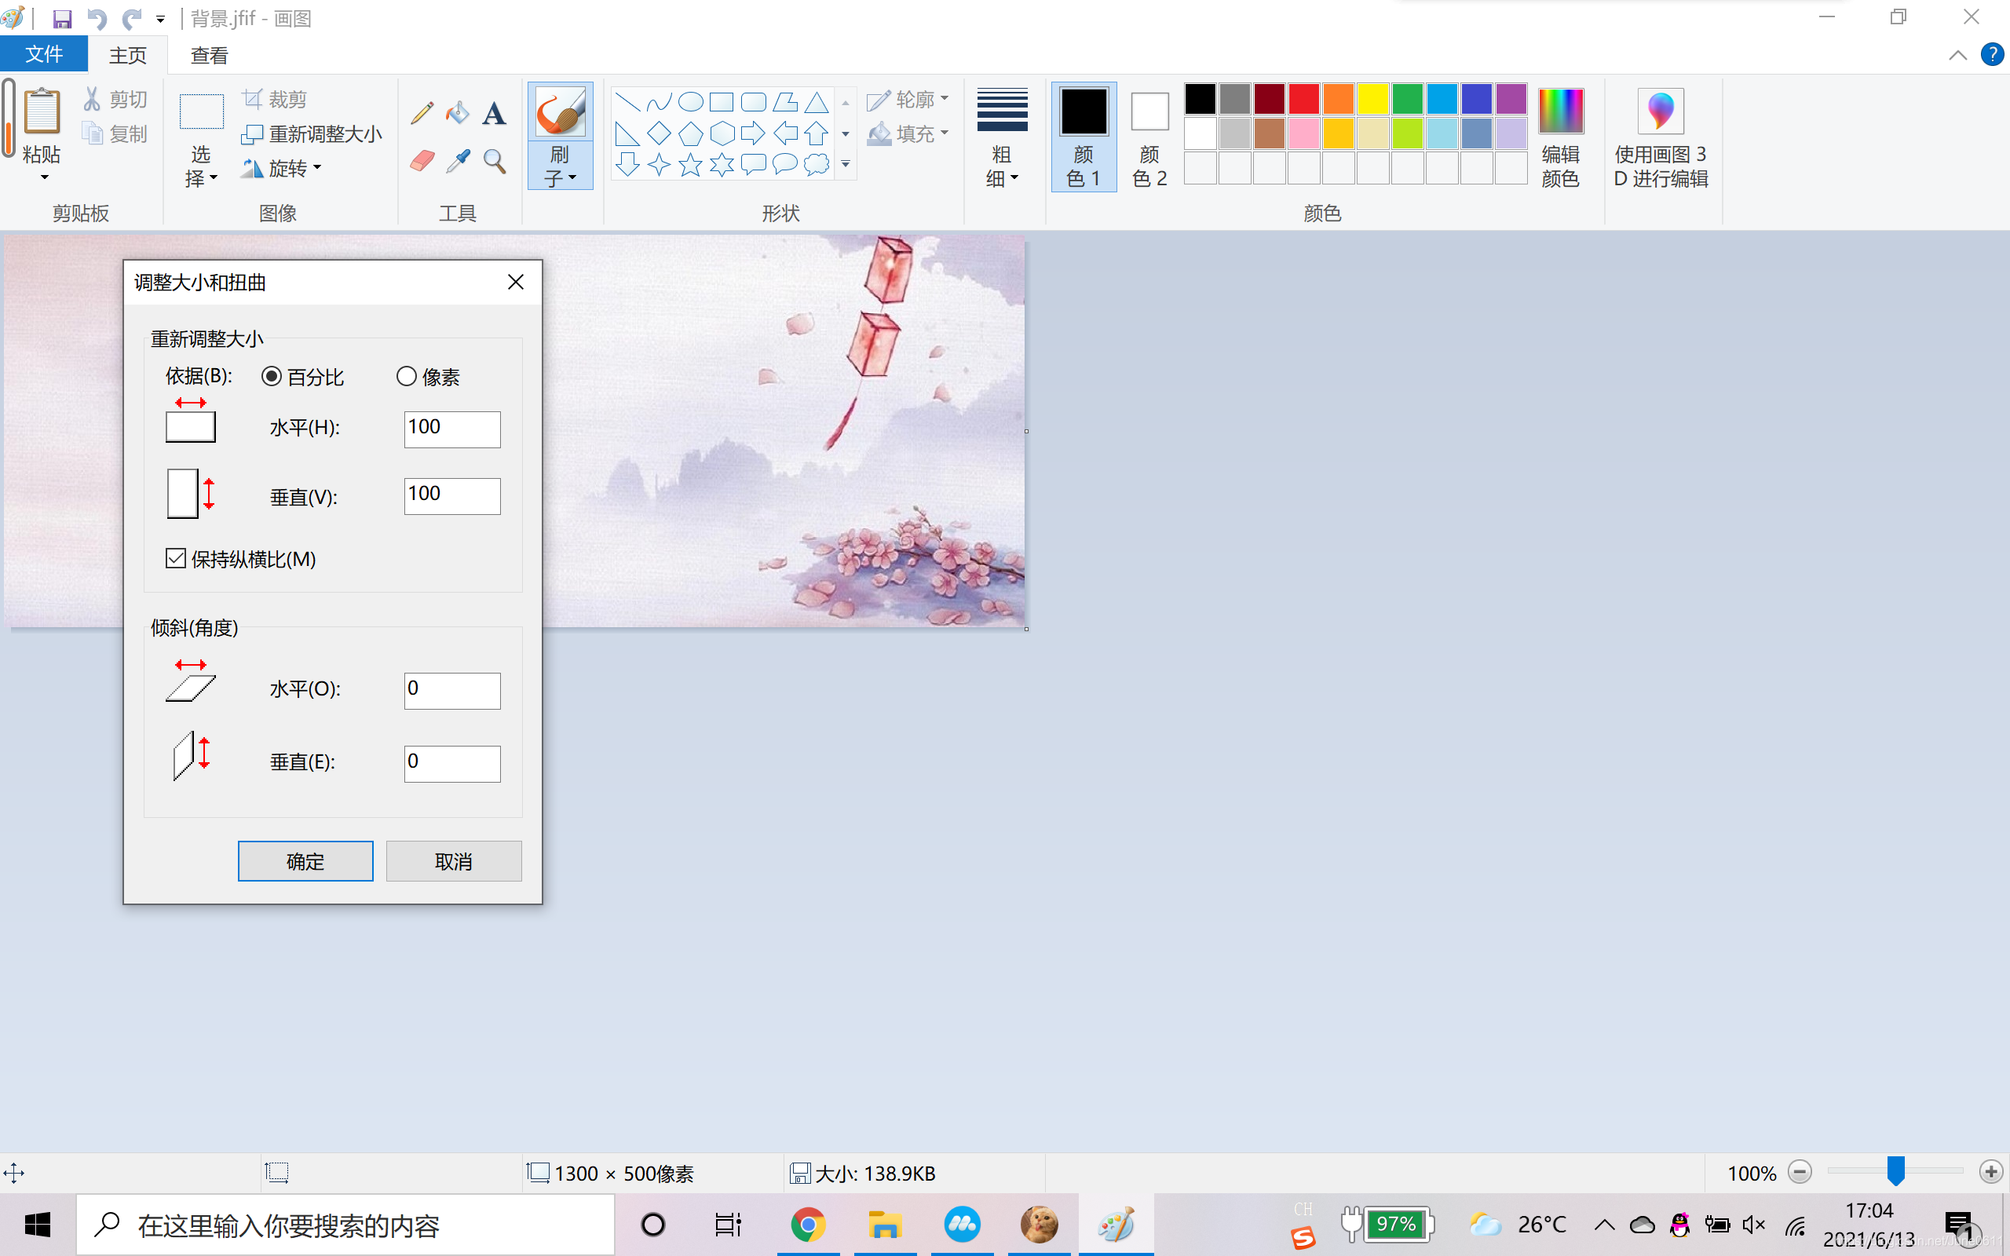This screenshot has width=2010, height=1256.
Task: Click the Copy icon
Action: 92,133
